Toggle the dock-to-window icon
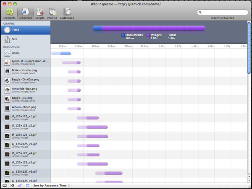 click(5, 186)
